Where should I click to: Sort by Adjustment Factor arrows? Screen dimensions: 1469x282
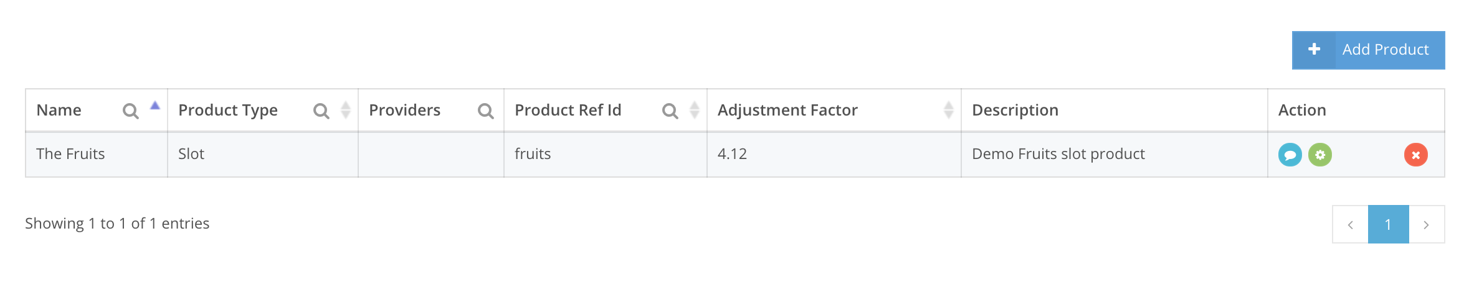tap(948, 111)
